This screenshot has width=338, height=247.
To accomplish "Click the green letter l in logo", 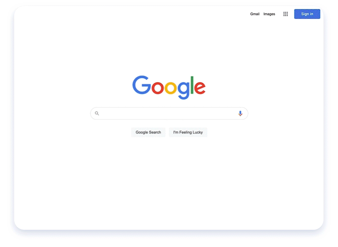I will point(192,85).
